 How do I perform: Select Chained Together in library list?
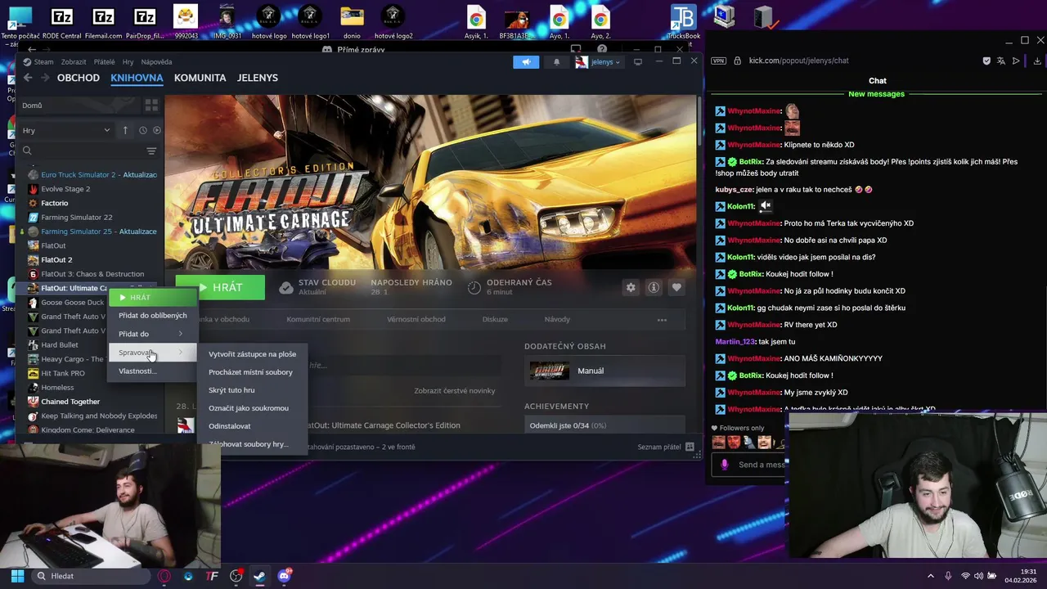point(70,402)
